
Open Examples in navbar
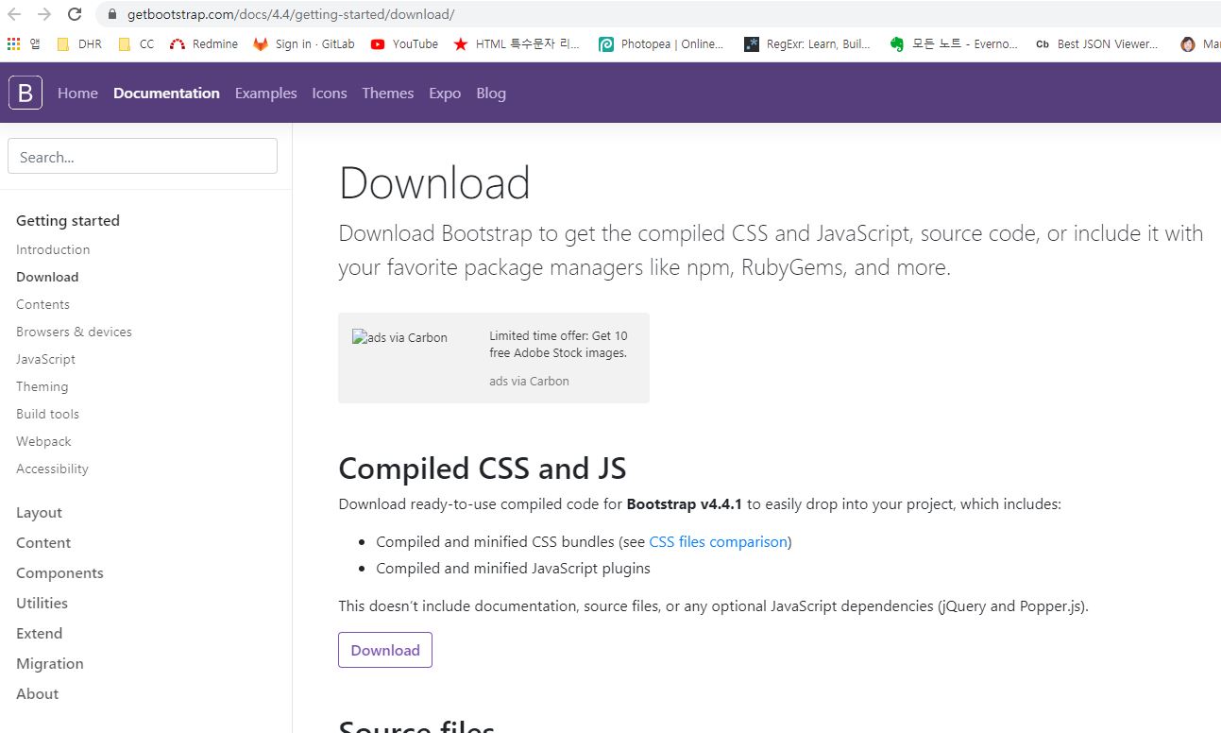tap(265, 93)
